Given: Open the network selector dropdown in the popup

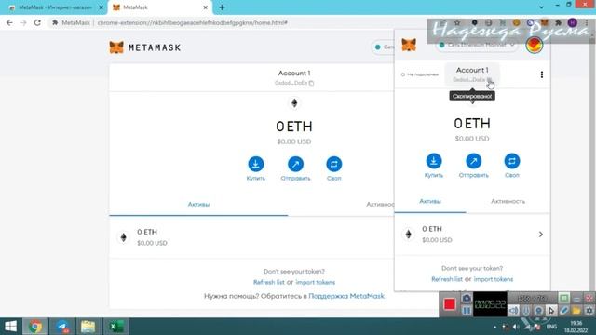Looking at the screenshot, I should 477,45.
